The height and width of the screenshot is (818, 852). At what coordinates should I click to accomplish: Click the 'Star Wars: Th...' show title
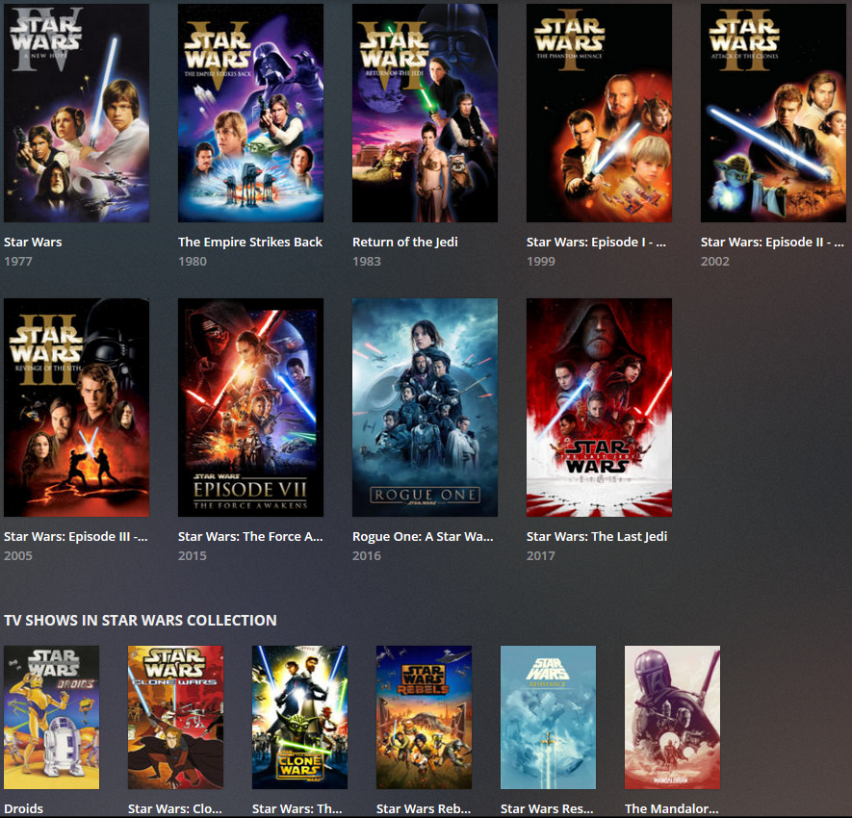[297, 808]
